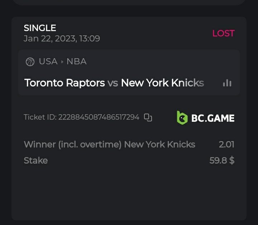258x225 pixels.
Task: Click the 2.01 odds value
Action: tap(226, 145)
